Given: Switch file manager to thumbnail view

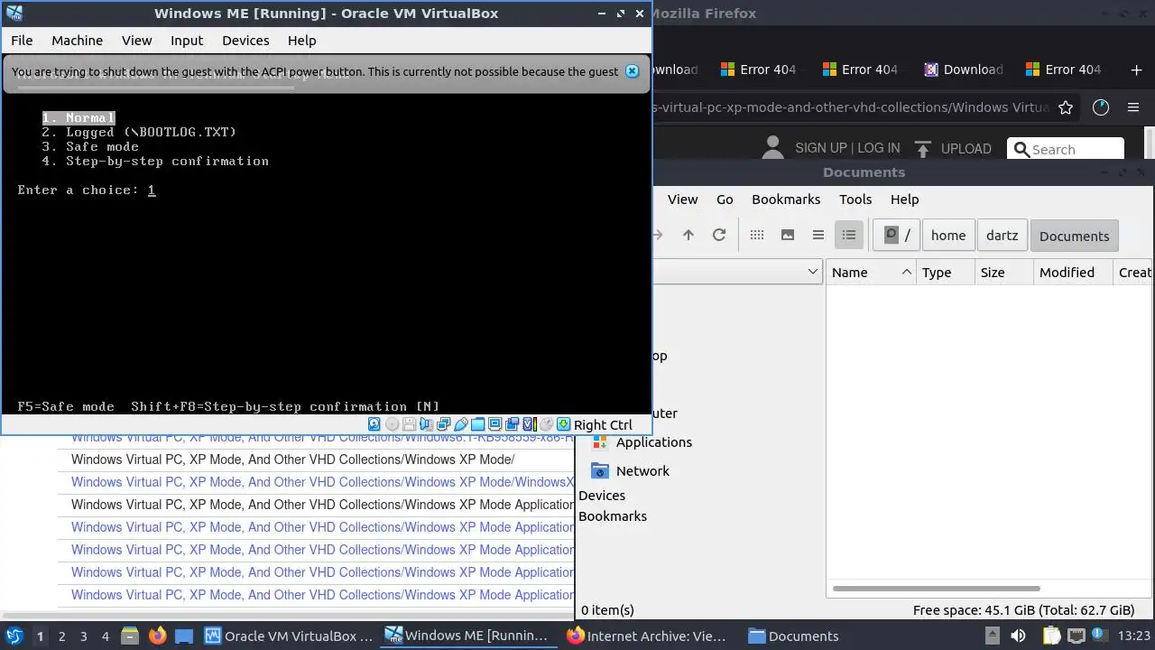Looking at the screenshot, I should 788,235.
